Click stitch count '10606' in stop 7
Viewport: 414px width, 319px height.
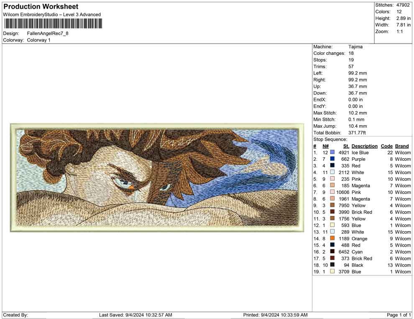(x=343, y=192)
